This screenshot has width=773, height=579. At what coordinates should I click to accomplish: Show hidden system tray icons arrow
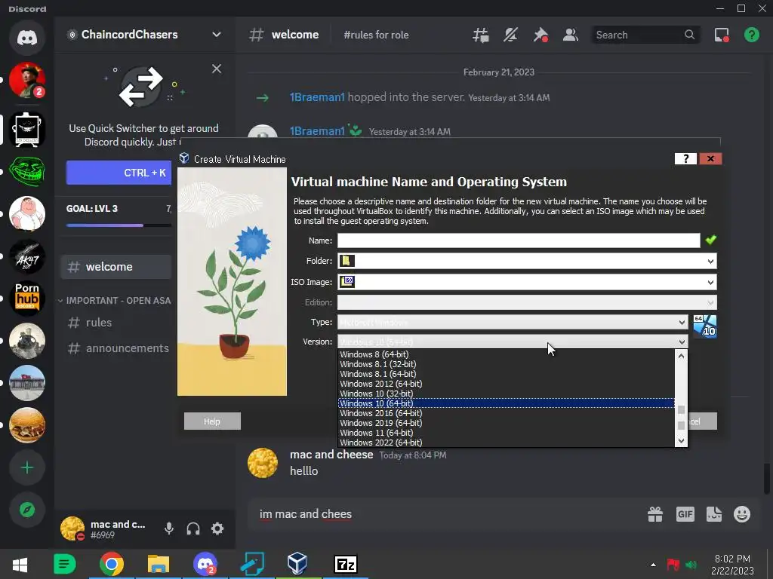point(653,565)
